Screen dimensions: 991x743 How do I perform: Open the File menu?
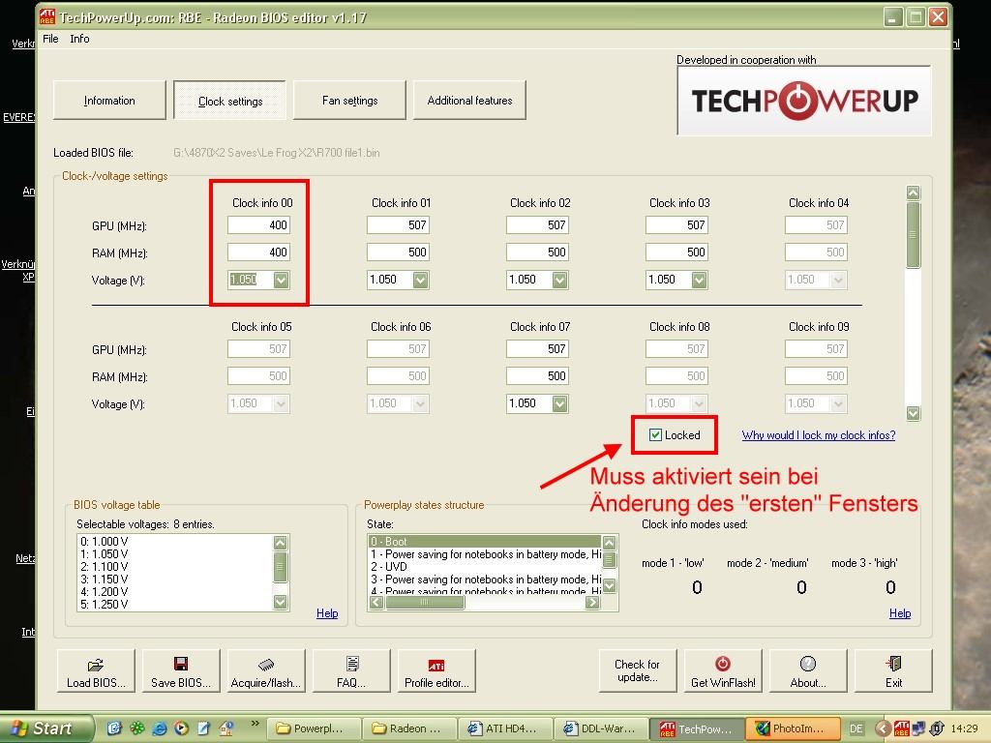pos(50,39)
